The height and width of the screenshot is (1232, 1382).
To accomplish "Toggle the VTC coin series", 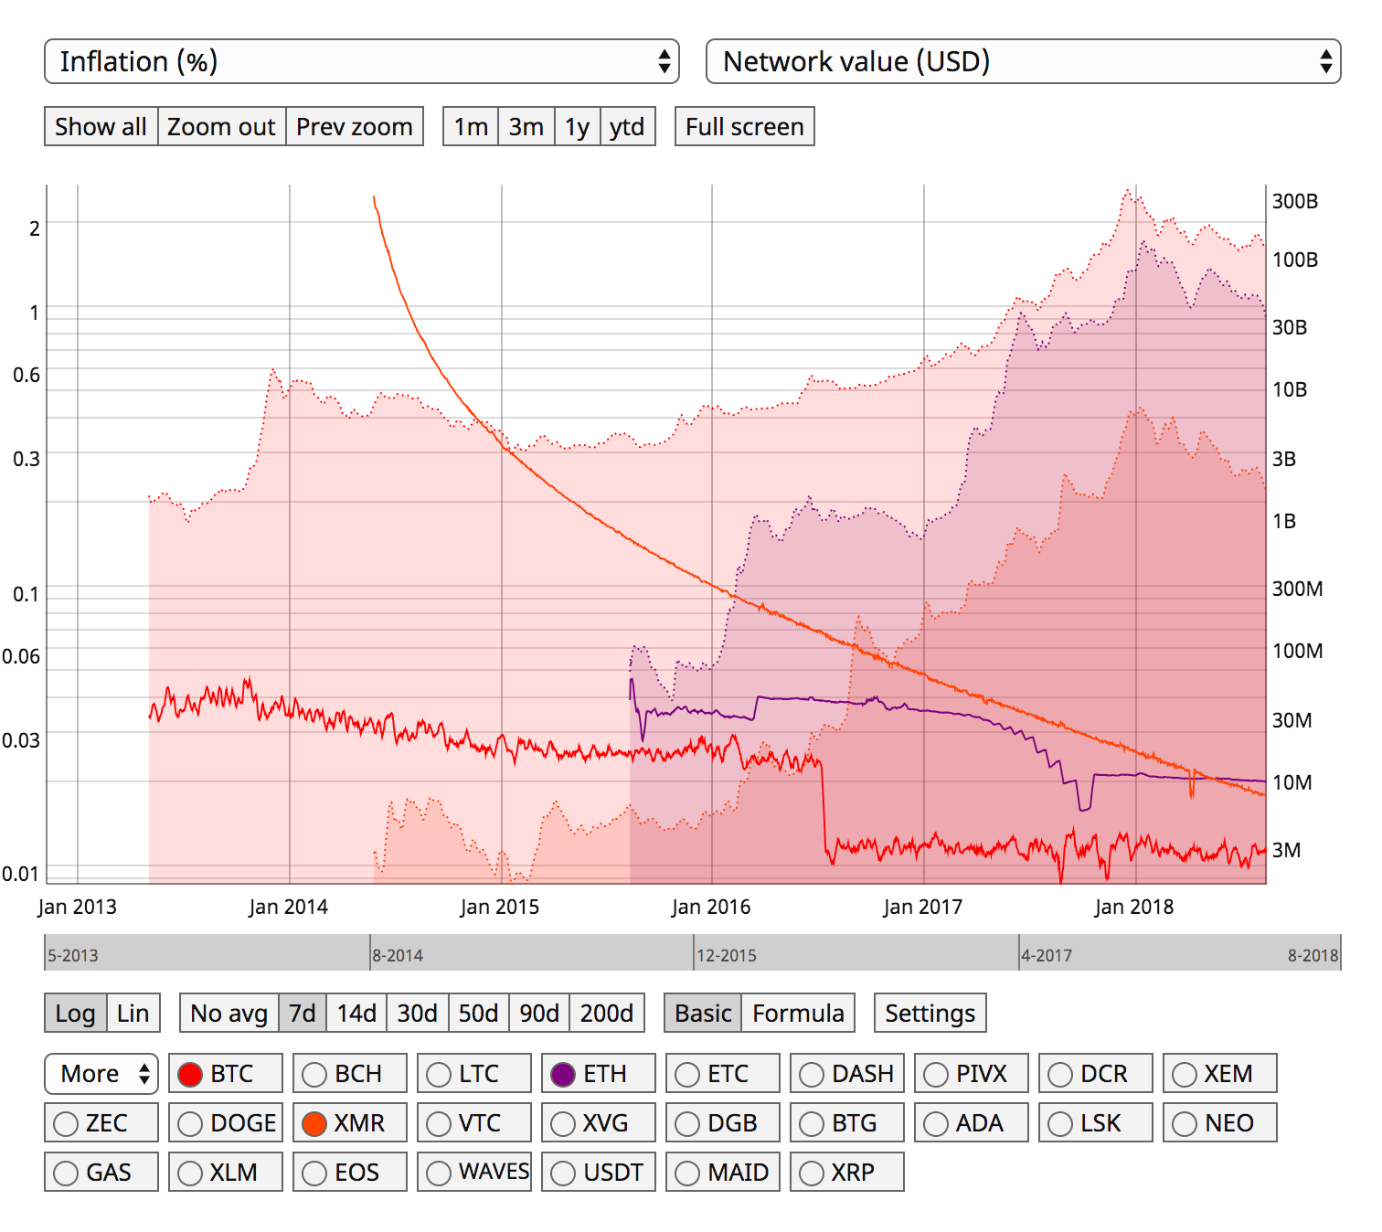I will [474, 1122].
